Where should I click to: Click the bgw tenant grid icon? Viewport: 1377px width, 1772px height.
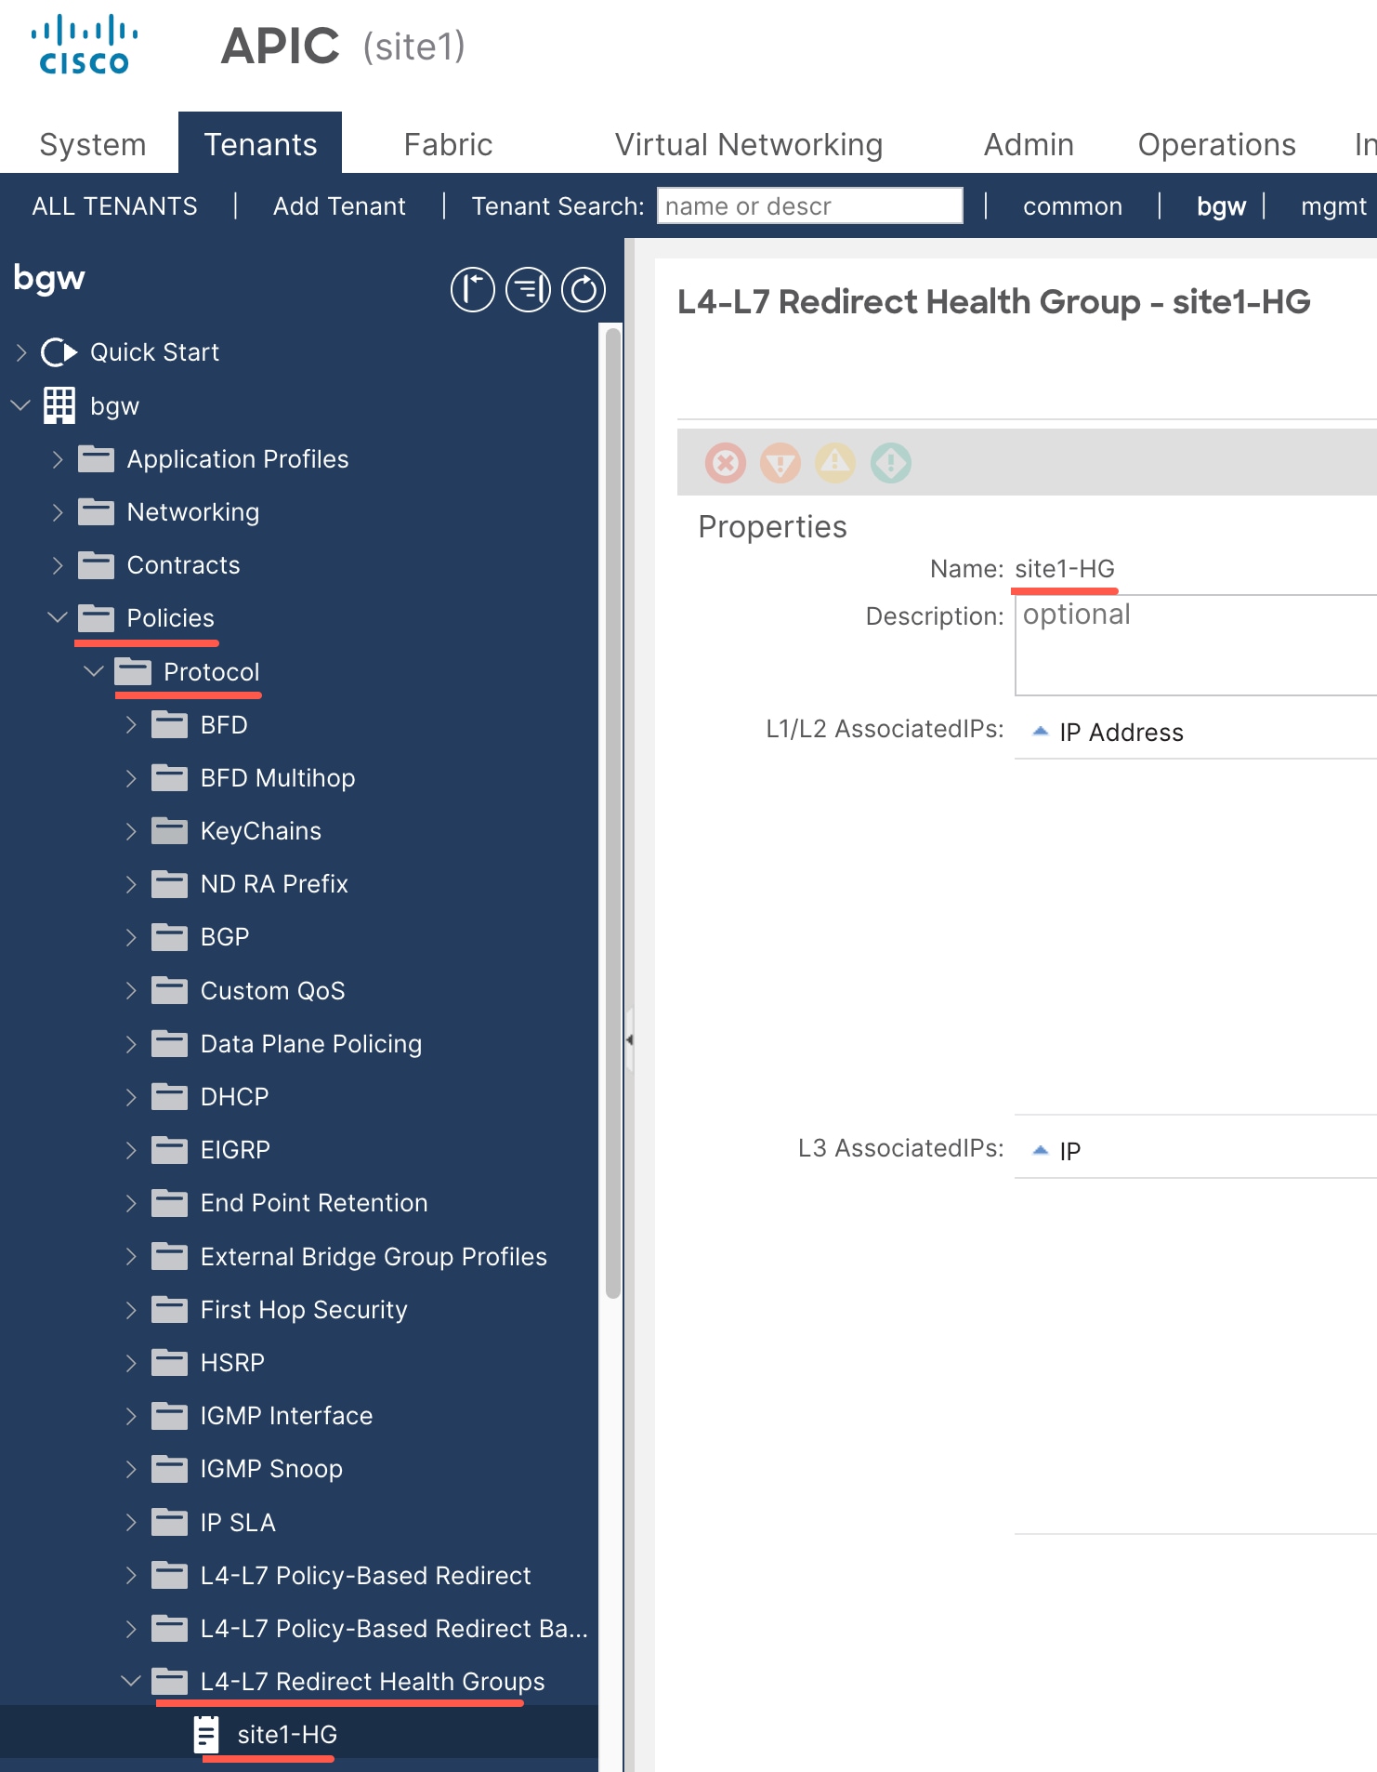59,405
